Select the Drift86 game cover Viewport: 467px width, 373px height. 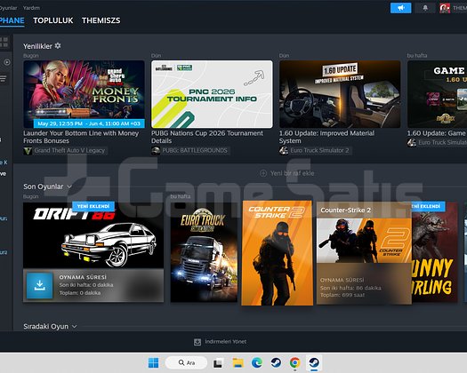[x=93, y=235]
